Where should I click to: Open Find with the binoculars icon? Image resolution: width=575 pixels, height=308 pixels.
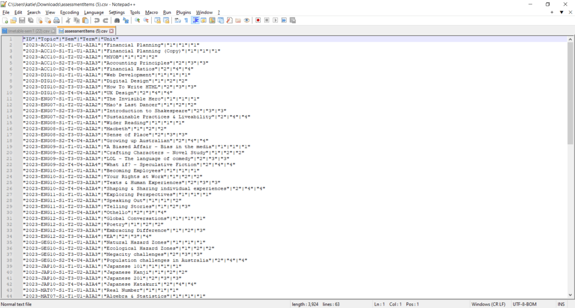pos(117,20)
